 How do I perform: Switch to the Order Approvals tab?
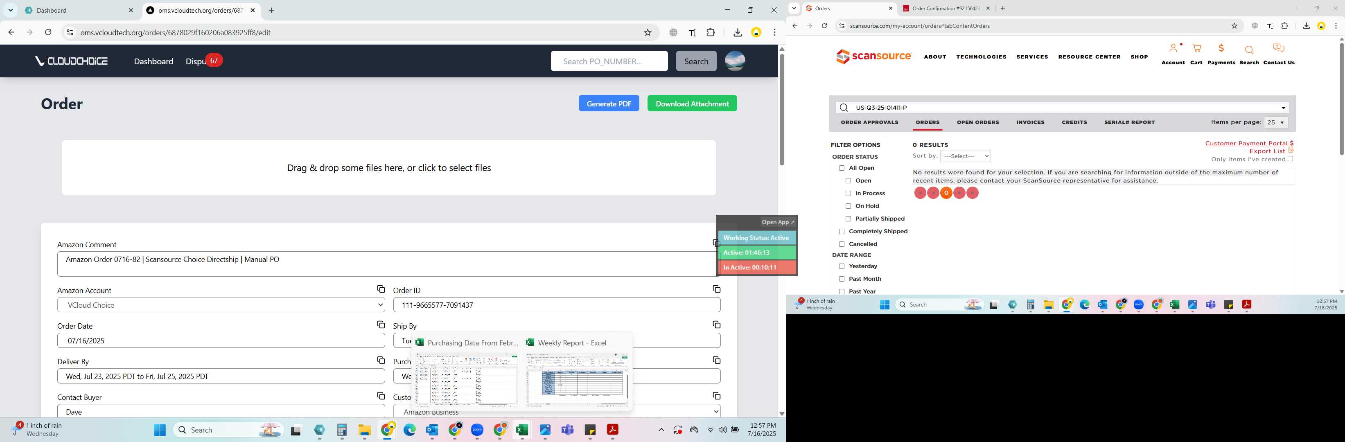(869, 122)
